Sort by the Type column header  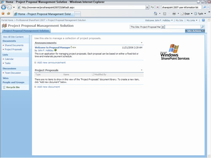point(38,75)
